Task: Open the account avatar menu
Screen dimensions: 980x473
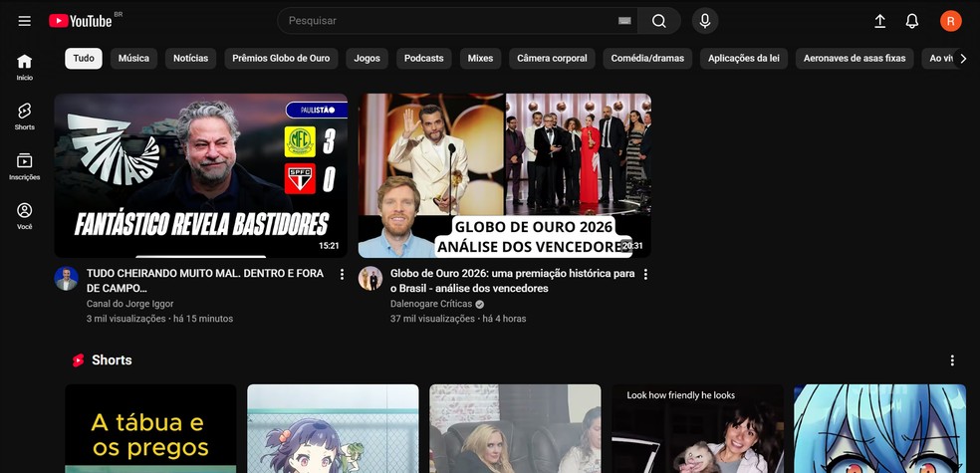Action: coord(951,21)
